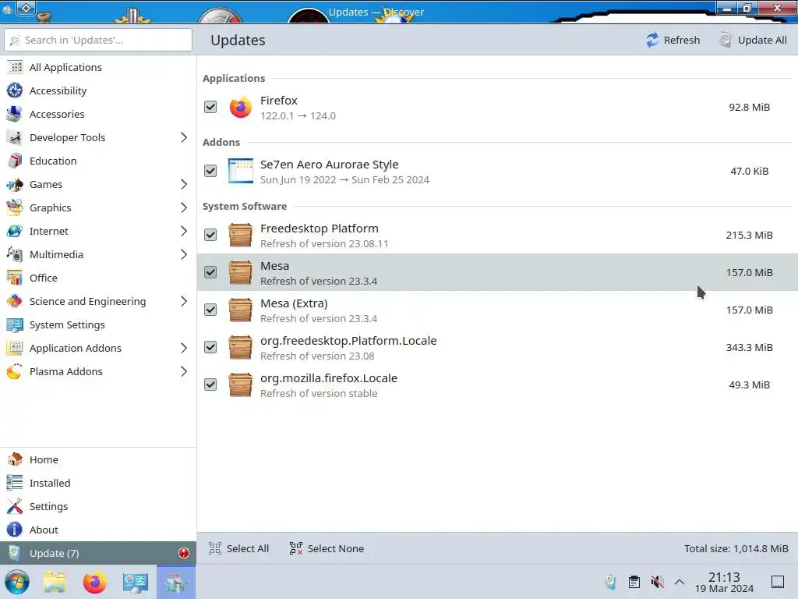Screen dimensions: 798x599
Task: Click the Mesa (Extra) package box icon
Action: coord(240,310)
